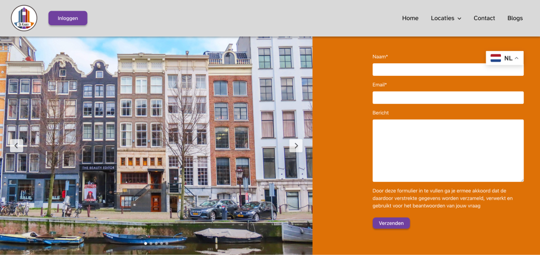
Task: Select the first carousel indicator dot
Action: pyautogui.click(x=146, y=243)
